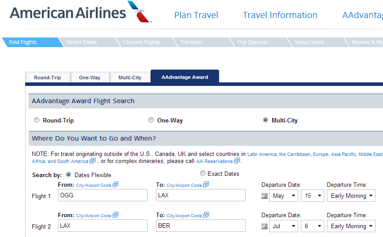Select the One-Way award radio button
This screenshot has width=383, height=237.
(x=151, y=120)
